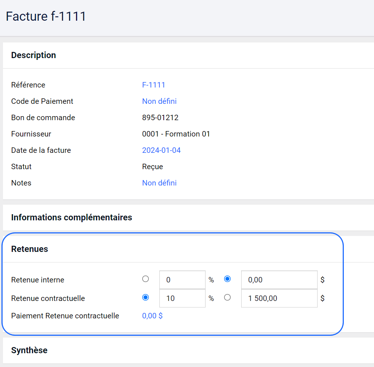
Task: Click Retenue interne dollar amount field
Action: pyautogui.click(x=279, y=280)
